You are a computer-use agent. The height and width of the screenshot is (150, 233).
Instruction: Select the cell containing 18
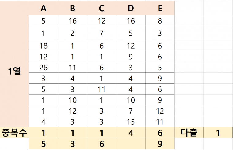tap(44, 46)
